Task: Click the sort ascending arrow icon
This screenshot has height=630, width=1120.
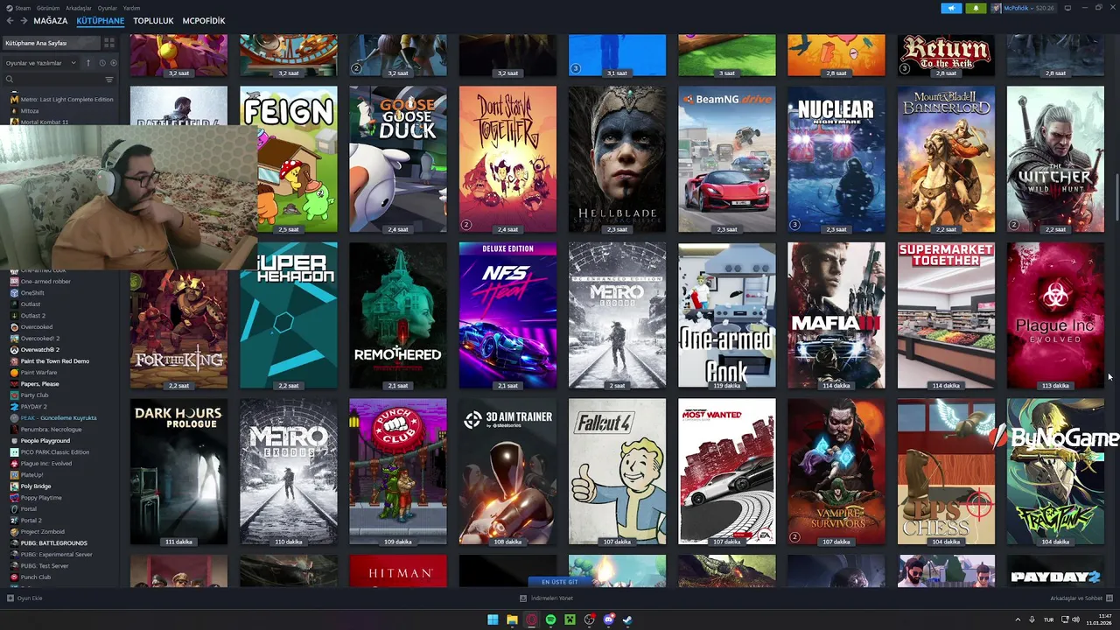Action: coord(88,63)
